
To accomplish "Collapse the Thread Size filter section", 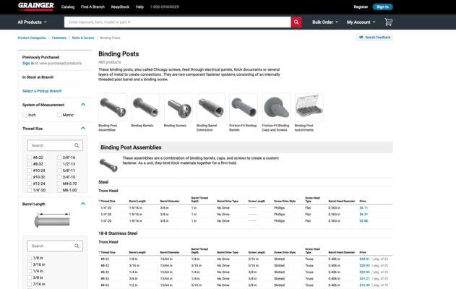I will [83, 128].
